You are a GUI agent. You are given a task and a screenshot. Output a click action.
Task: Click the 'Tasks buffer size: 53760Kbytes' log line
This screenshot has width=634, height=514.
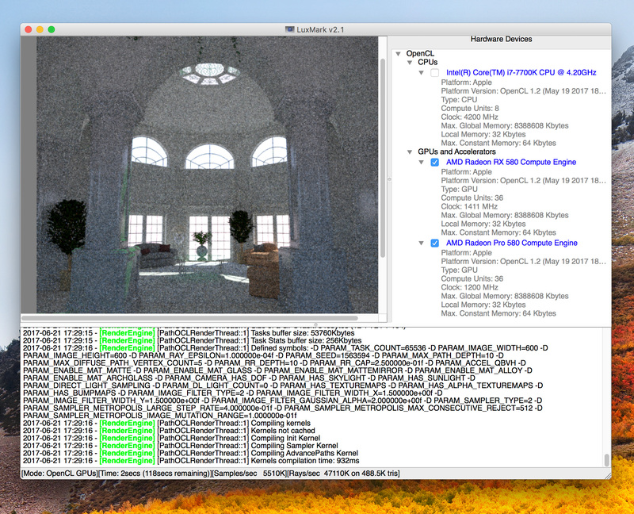click(x=189, y=333)
